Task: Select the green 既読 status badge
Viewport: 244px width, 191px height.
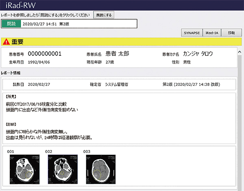Action: pyautogui.click(x=11, y=24)
